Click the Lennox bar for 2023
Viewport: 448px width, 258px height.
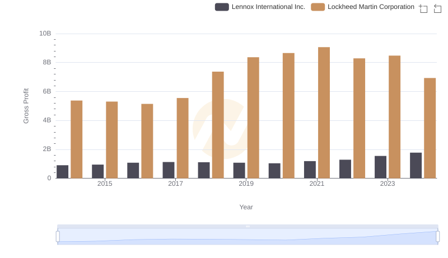381,167
